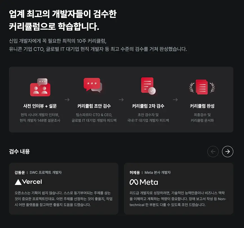
Task: Click arrow between interview and draft review
Action: (x=67, y=100)
